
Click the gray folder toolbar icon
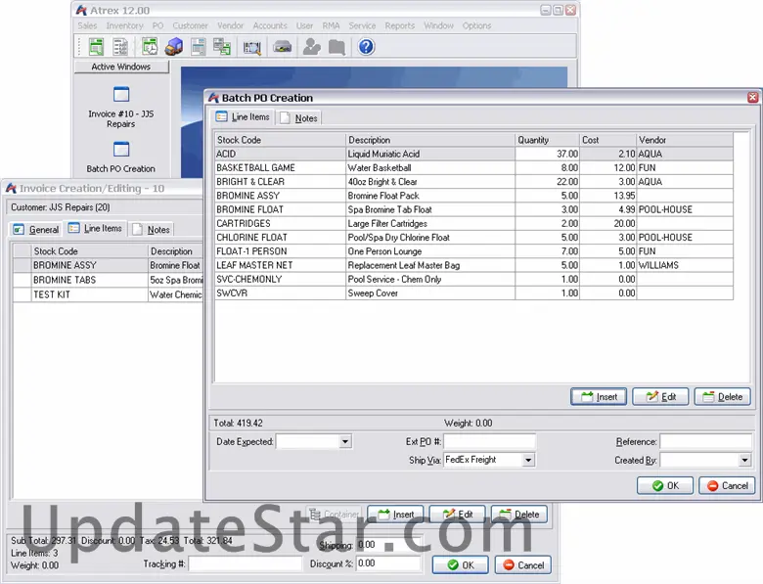pos(337,47)
